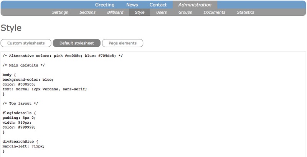Switch to the Page elements tab
This screenshot has height=157, width=307.
[x=122, y=43]
